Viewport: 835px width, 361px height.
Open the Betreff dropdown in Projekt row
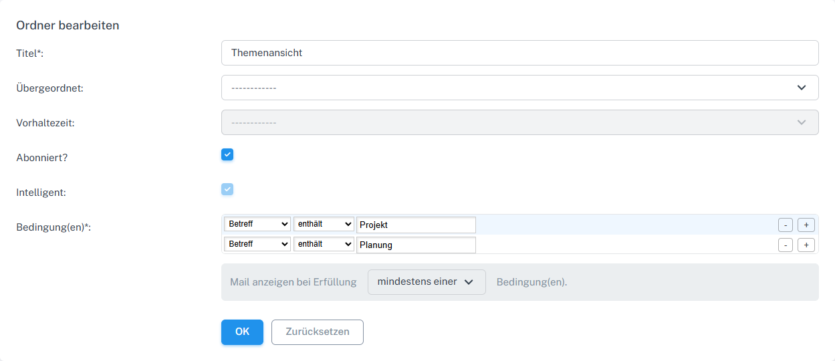click(x=257, y=225)
